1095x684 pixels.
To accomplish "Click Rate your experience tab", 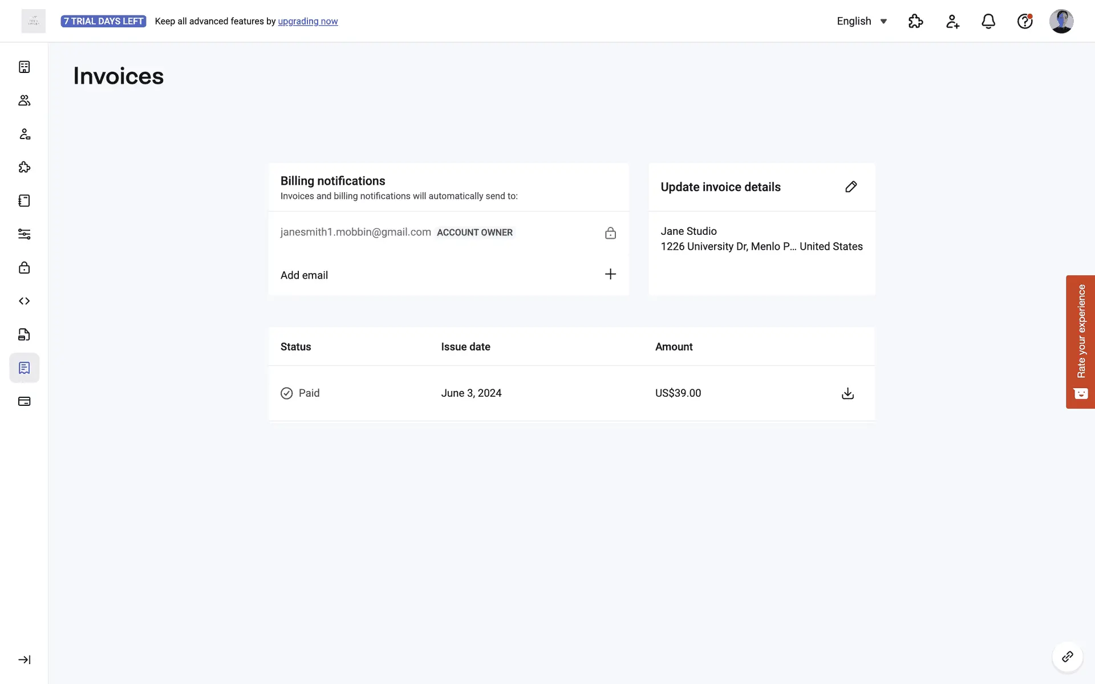I will 1080,341.
